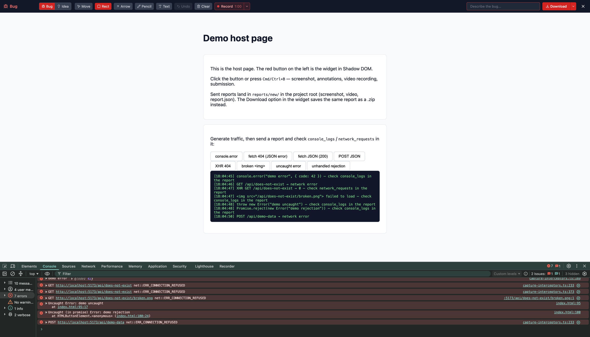The image size is (590, 337).
Task: Click the Clear annotations button
Action: coord(203,6)
